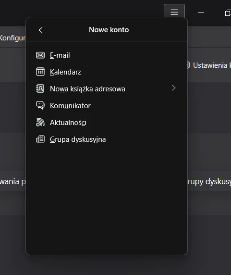Click the partially visible Konfigur heading text

[x=12, y=38]
